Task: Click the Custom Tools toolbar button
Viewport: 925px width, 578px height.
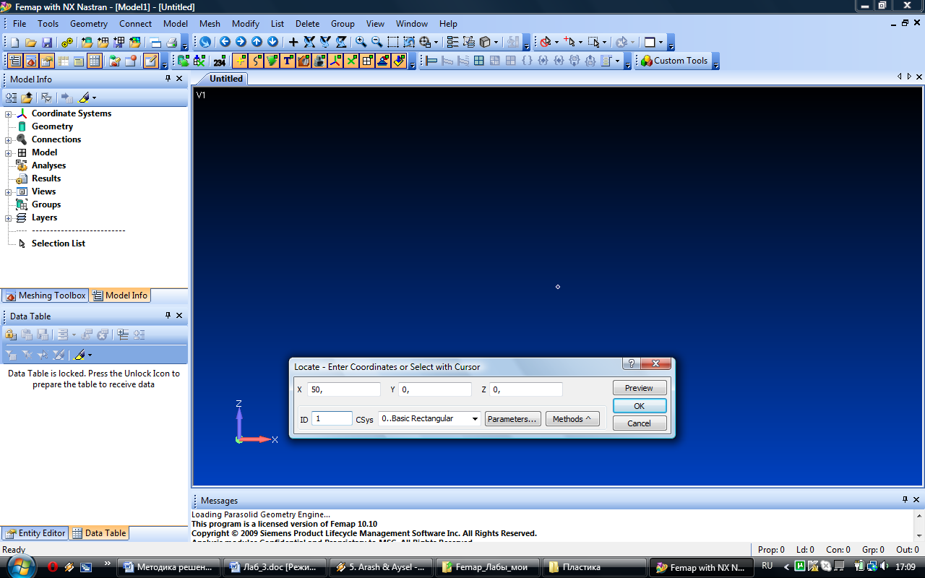Action: 674,61
